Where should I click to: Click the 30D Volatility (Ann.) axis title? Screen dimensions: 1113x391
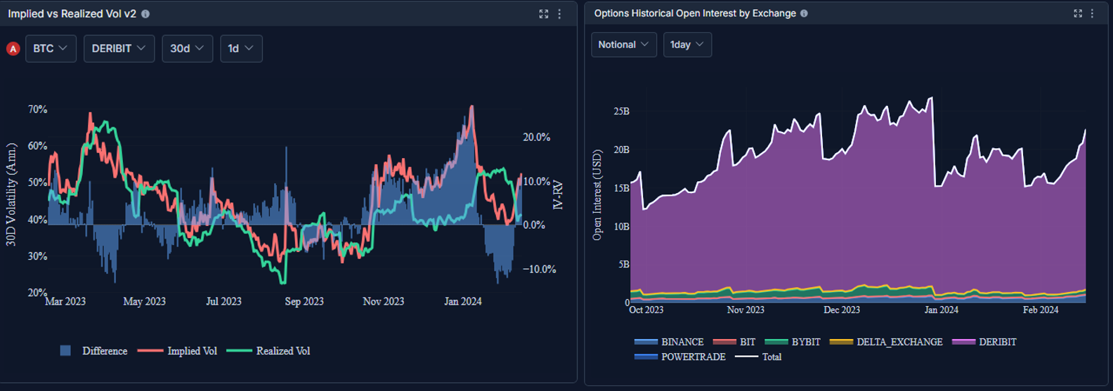pyautogui.click(x=11, y=194)
